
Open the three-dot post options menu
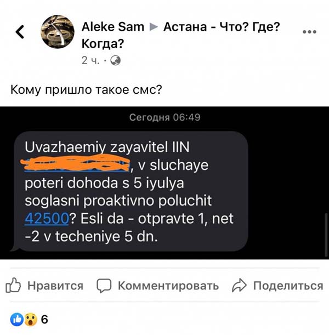[x=309, y=32]
